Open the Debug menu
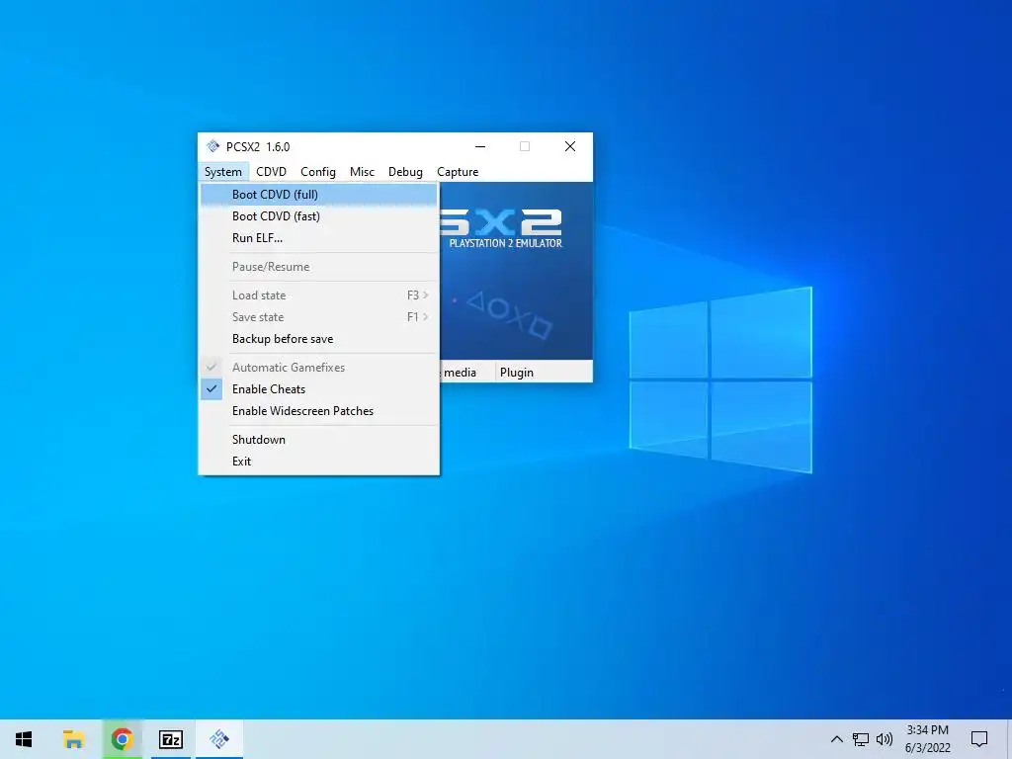Screen dimensions: 1012x759 (x=405, y=172)
